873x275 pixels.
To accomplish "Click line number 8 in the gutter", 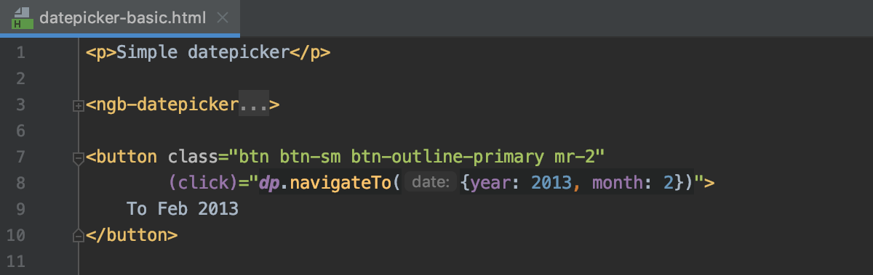I will point(20,183).
